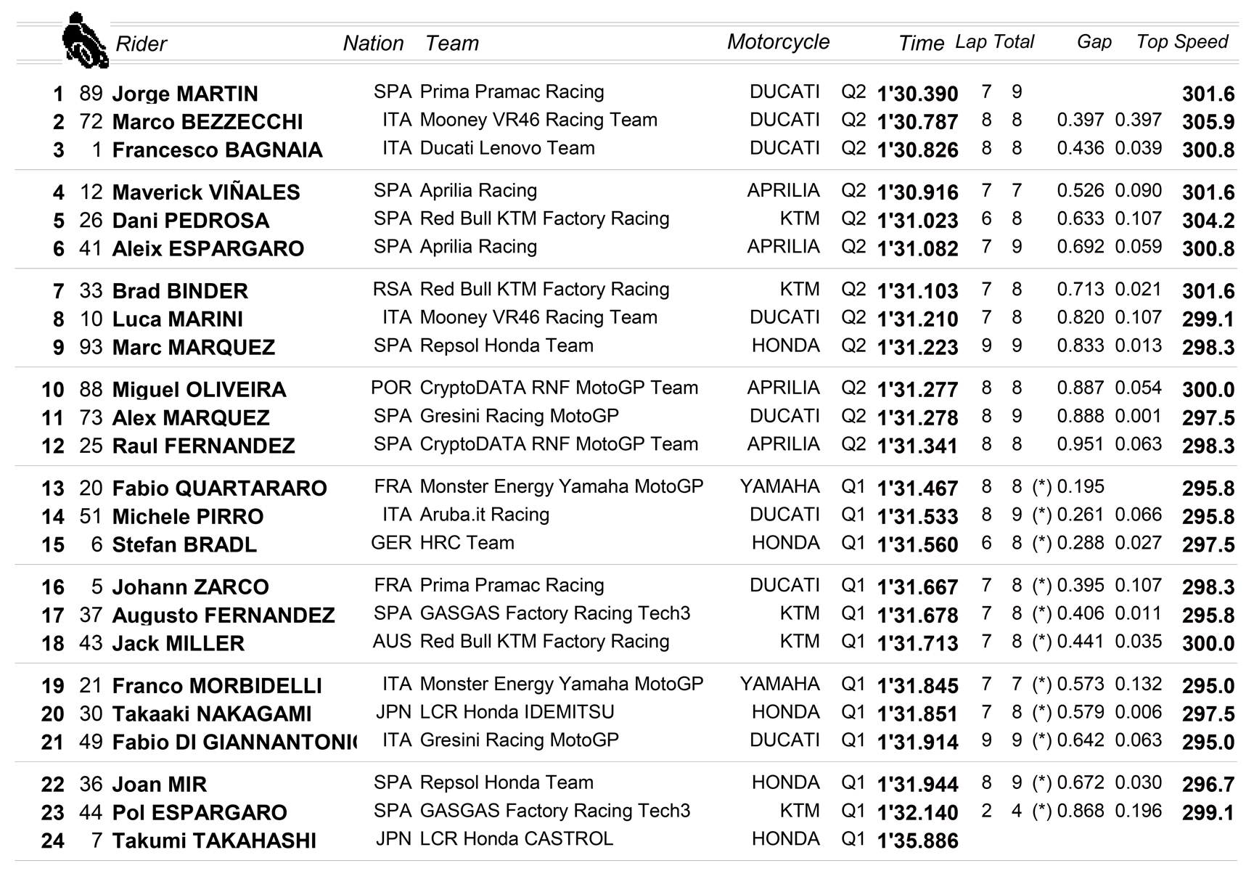
Task: Select Dani PEDROSA's lap time 1'31.023
Action: coord(917,221)
